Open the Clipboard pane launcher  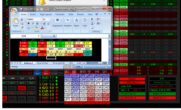pyautogui.click(x=23, y=31)
